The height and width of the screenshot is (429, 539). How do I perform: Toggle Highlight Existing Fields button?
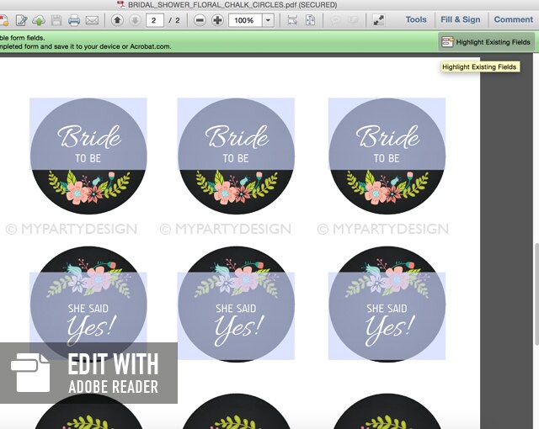(x=486, y=42)
